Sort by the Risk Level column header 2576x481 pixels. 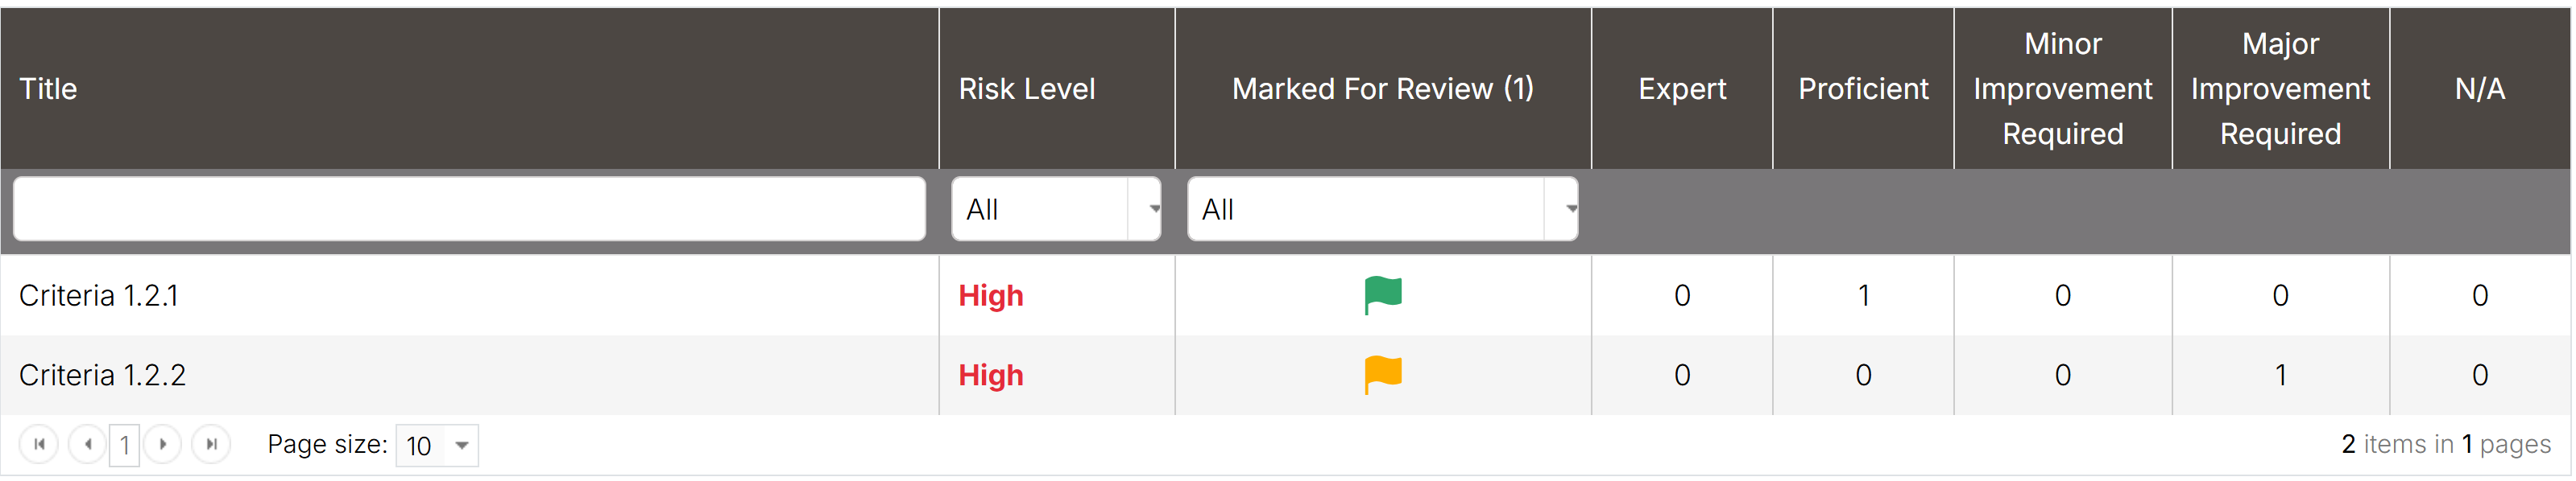(x=1027, y=88)
